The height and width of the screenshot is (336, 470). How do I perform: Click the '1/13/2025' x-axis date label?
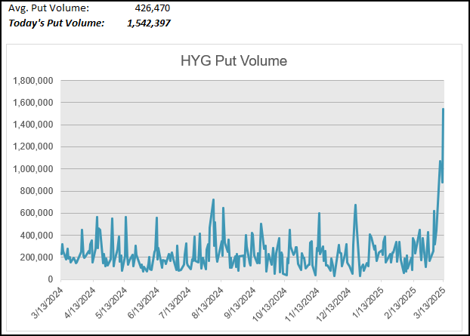coord(367,303)
